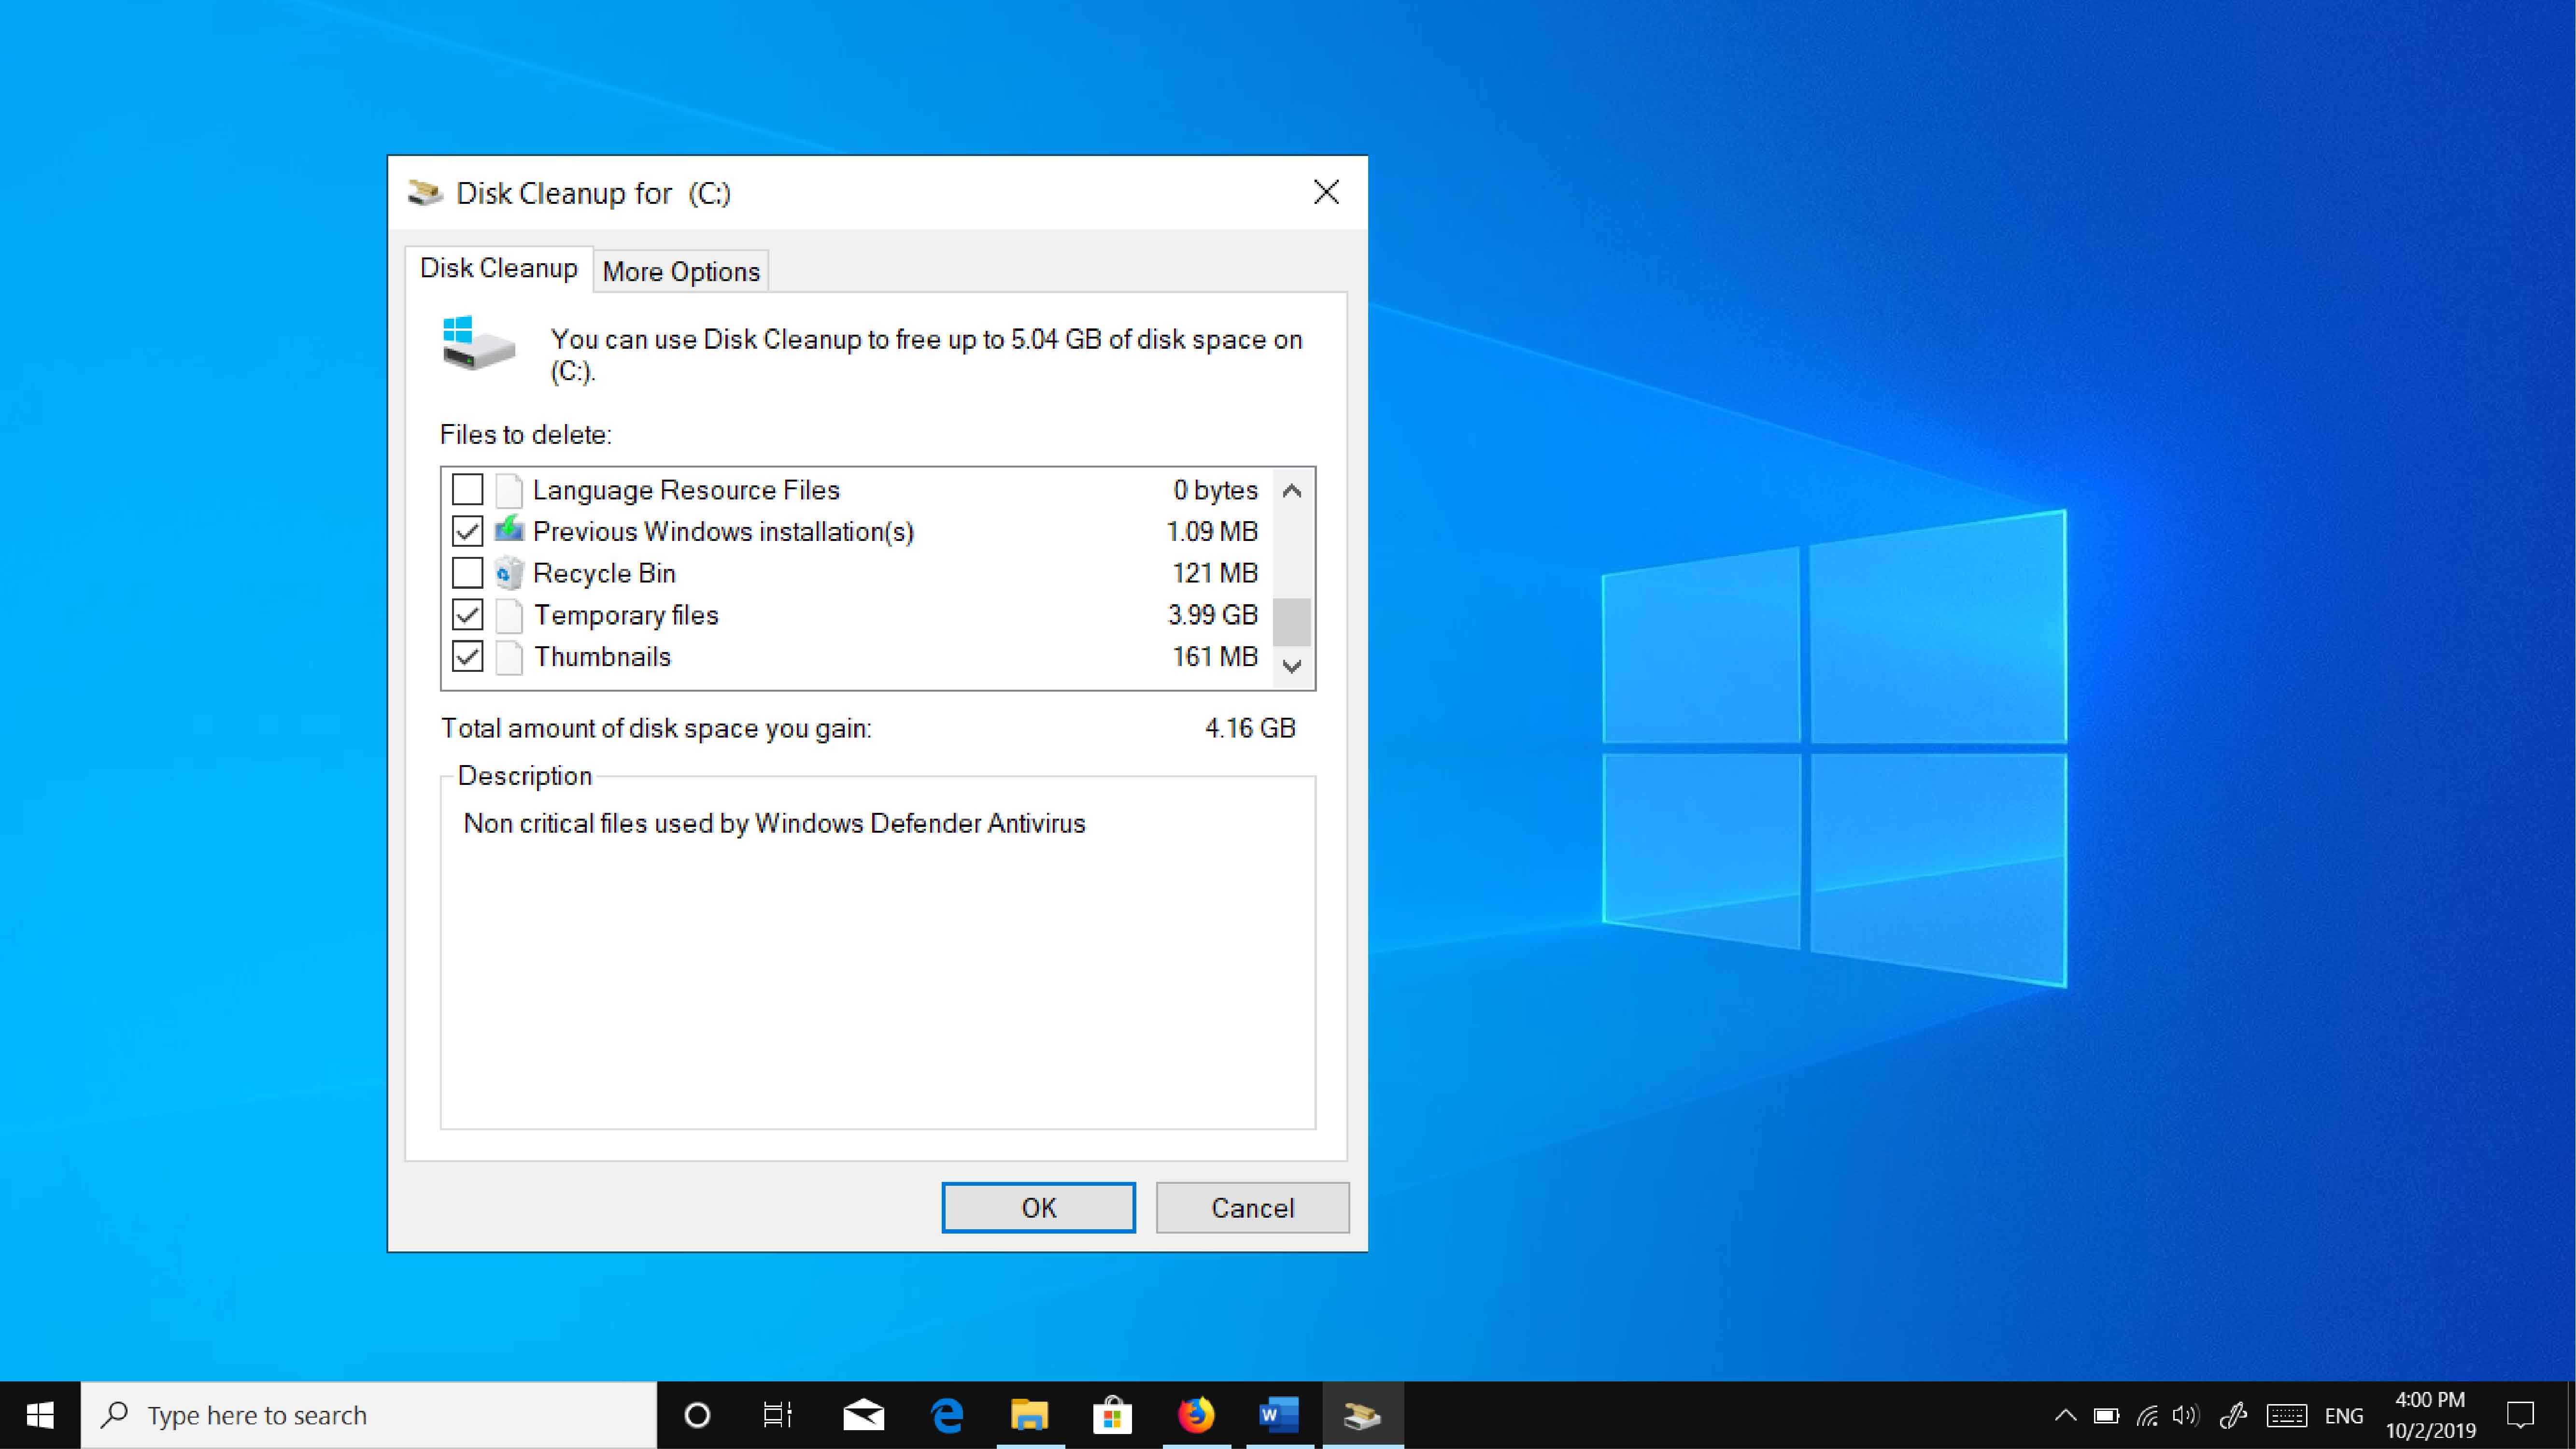Viewport: 2576px width, 1449px height.
Task: Open Firefox from the taskbar
Action: 1195,1415
